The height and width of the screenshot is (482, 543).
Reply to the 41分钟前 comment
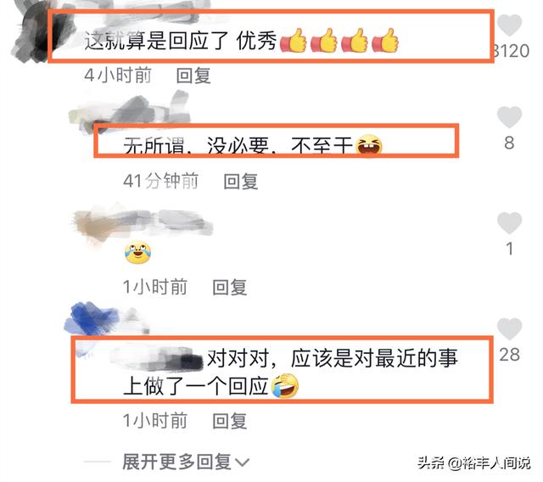241,182
